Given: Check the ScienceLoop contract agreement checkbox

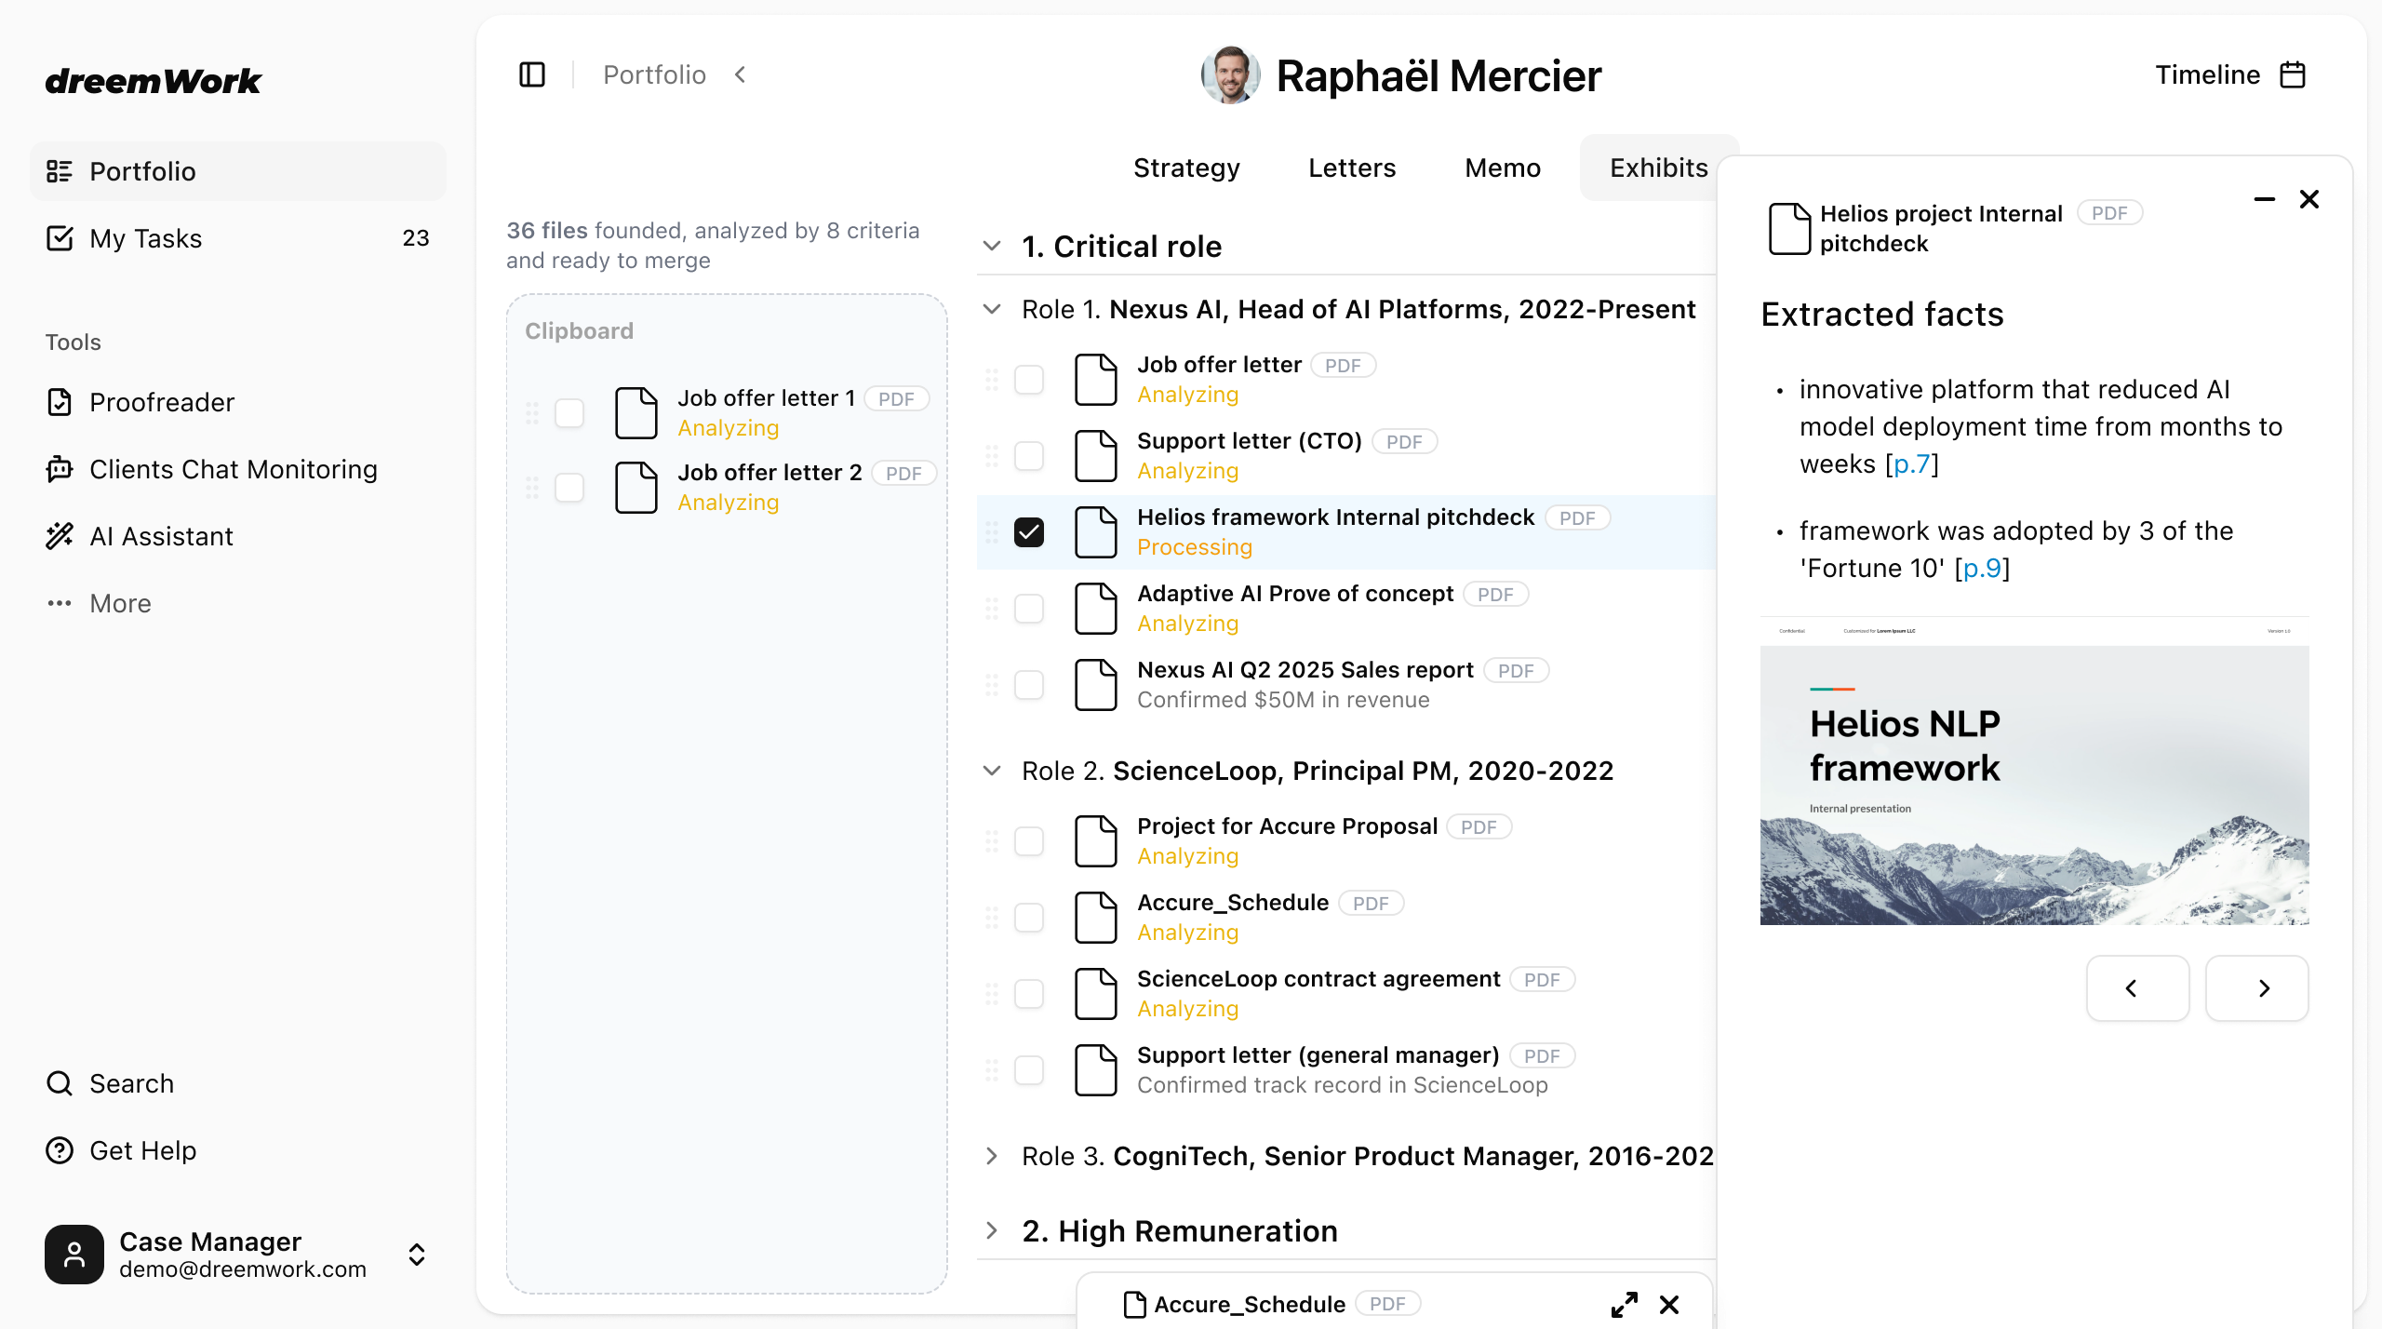Looking at the screenshot, I should point(1029,994).
